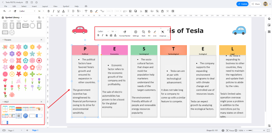
Task: Click the redo arrow in the toolbar
Action: click(x=10, y=11)
